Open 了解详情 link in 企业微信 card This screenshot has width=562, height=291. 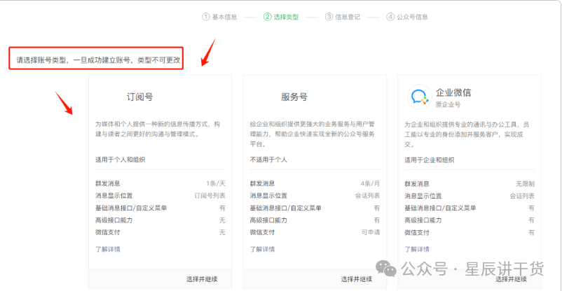(x=417, y=249)
